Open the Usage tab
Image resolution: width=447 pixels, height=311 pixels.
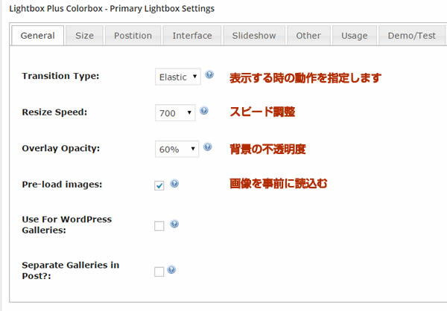click(x=355, y=36)
